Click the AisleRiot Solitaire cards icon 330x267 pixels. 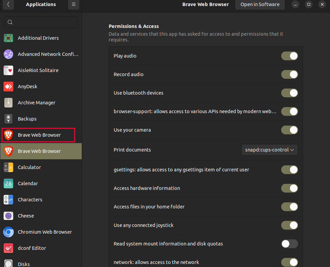(x=8, y=71)
